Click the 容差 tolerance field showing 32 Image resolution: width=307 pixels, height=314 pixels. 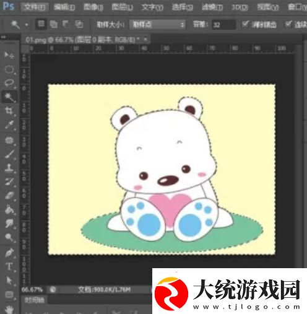click(223, 25)
